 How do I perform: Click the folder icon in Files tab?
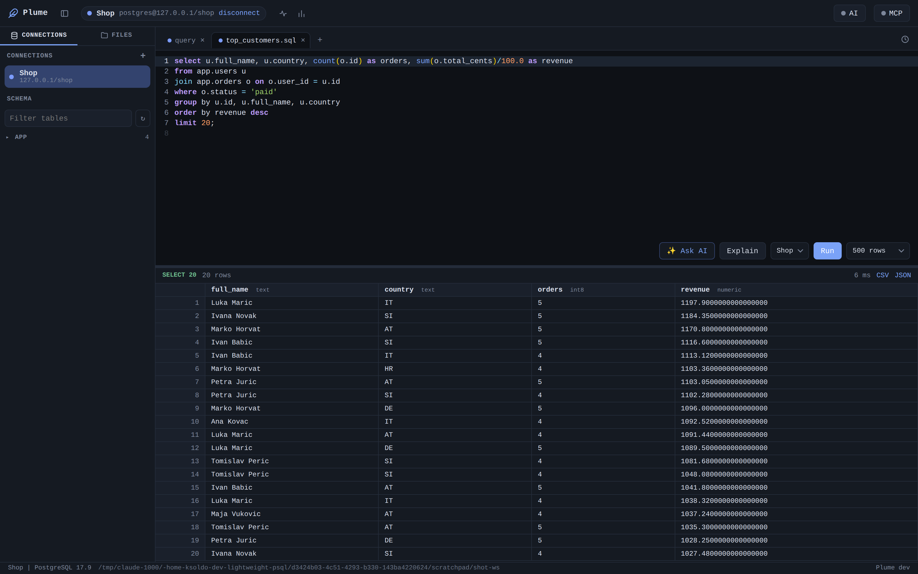click(104, 35)
